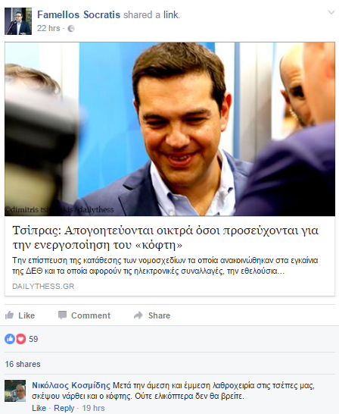Screen dimensions: 339x414
Task: View the 16 shares list
Action: tap(23, 364)
